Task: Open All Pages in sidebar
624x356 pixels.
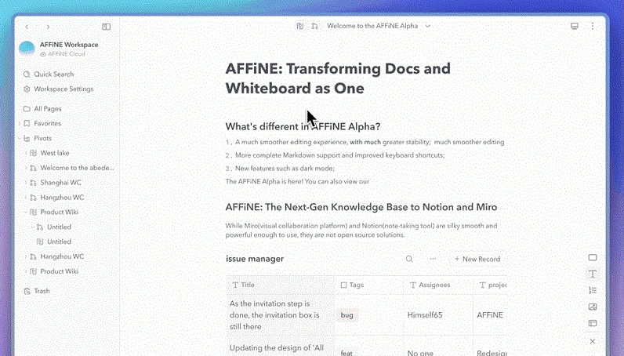Action: [x=47, y=109]
